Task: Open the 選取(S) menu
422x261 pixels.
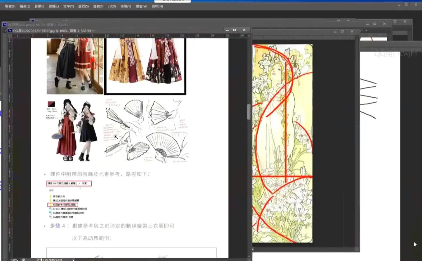Action: (83, 6)
